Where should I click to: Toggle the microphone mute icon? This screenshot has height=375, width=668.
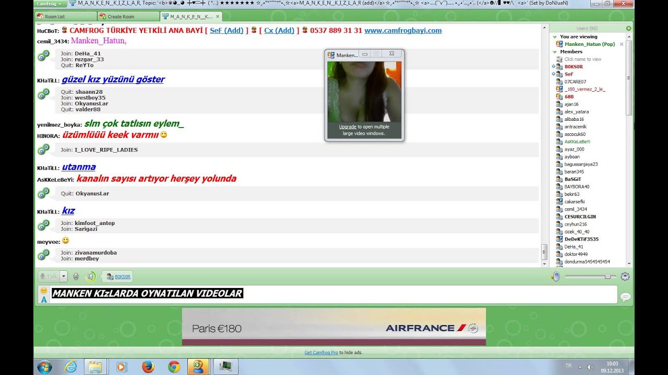[76, 277]
